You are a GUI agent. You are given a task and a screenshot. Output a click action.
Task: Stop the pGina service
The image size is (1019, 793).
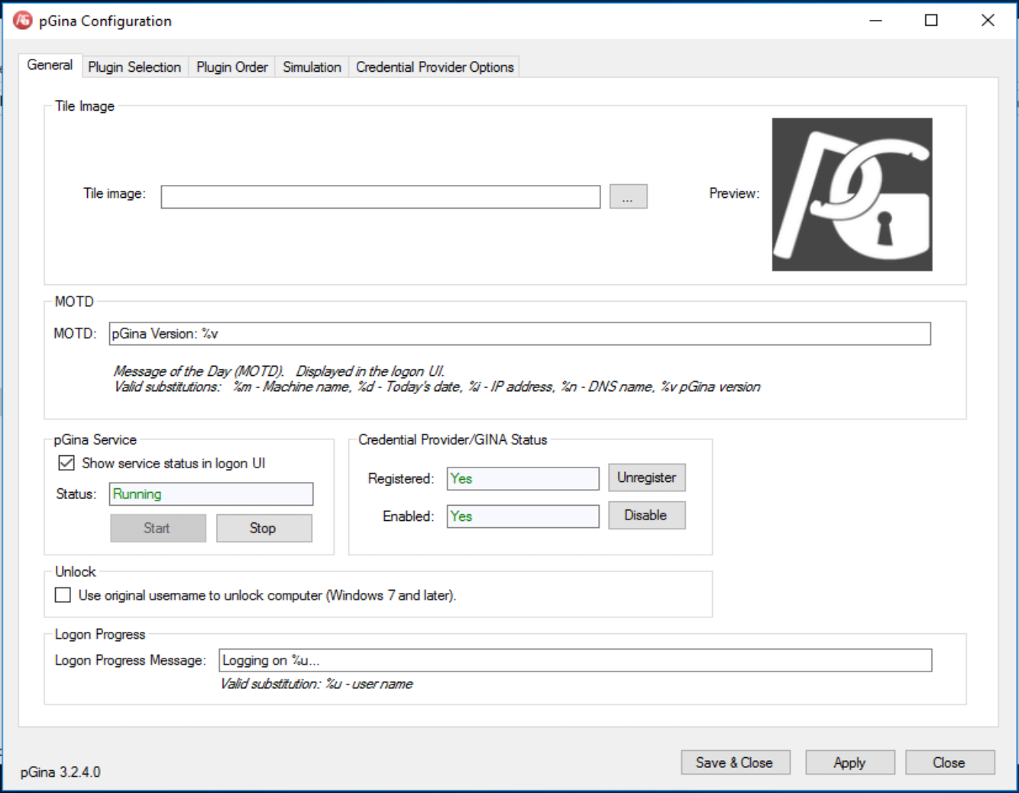pos(264,528)
